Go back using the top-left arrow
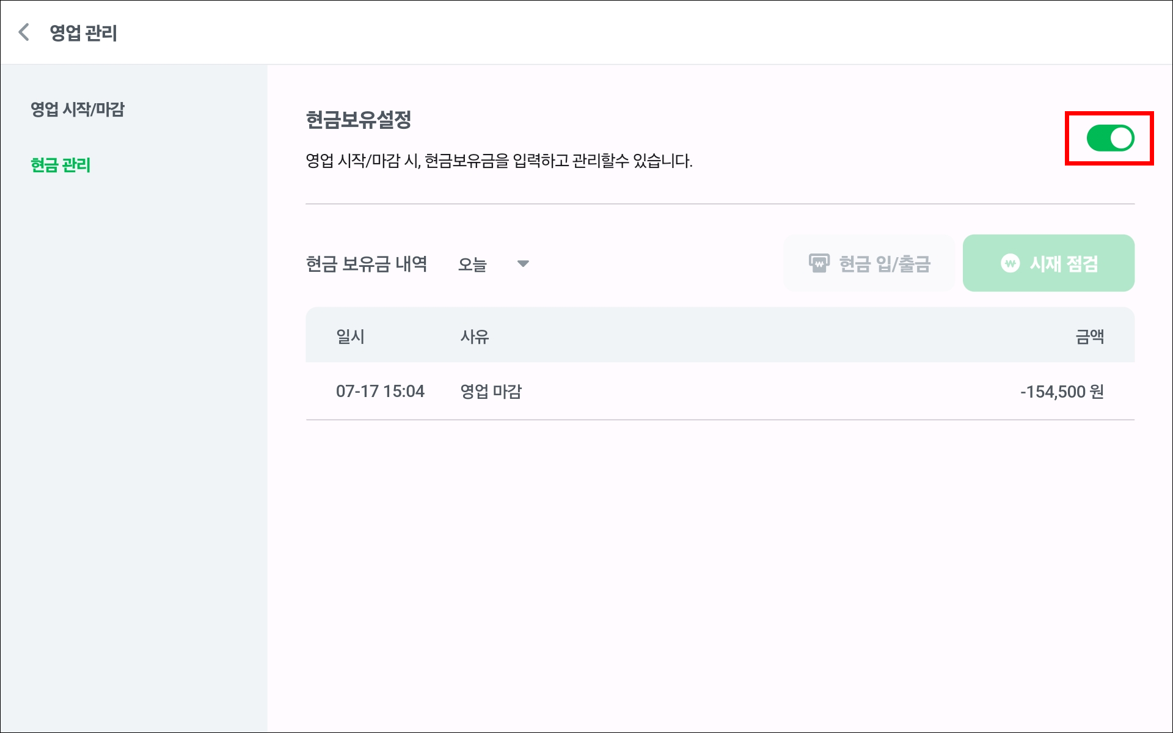Image resolution: width=1173 pixels, height=733 pixels. [24, 32]
